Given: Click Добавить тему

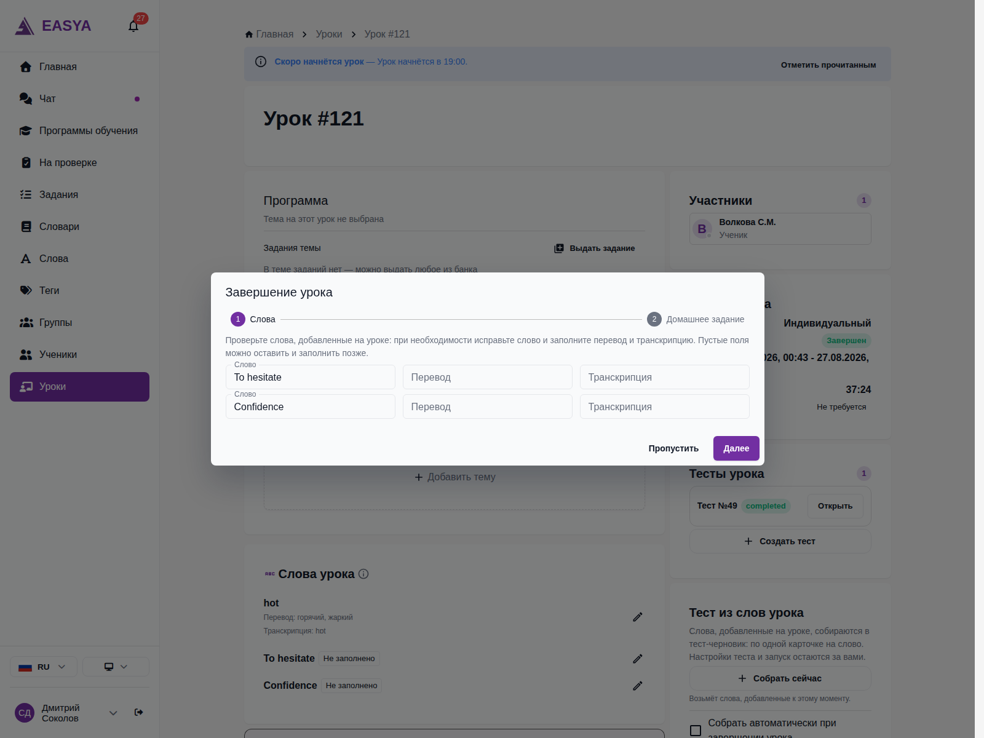Looking at the screenshot, I should (x=454, y=477).
